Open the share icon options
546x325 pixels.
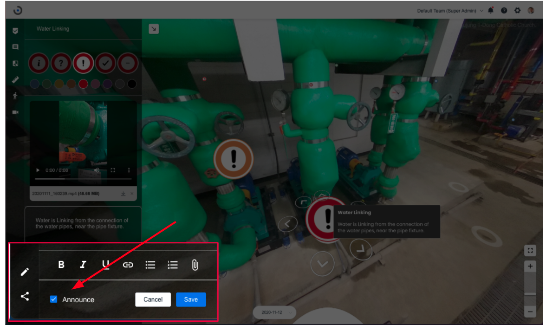25,296
